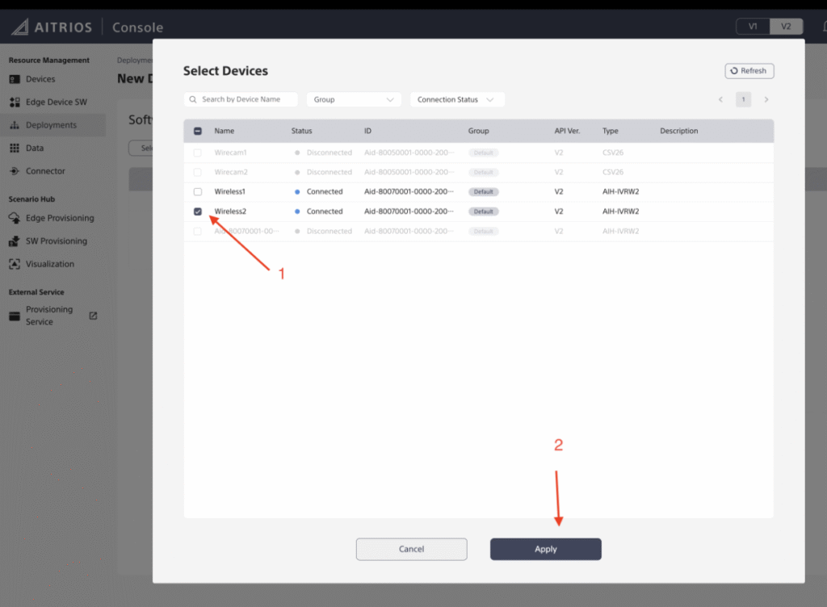Click the Visualization sidebar icon
The height and width of the screenshot is (607, 827).
pos(15,264)
